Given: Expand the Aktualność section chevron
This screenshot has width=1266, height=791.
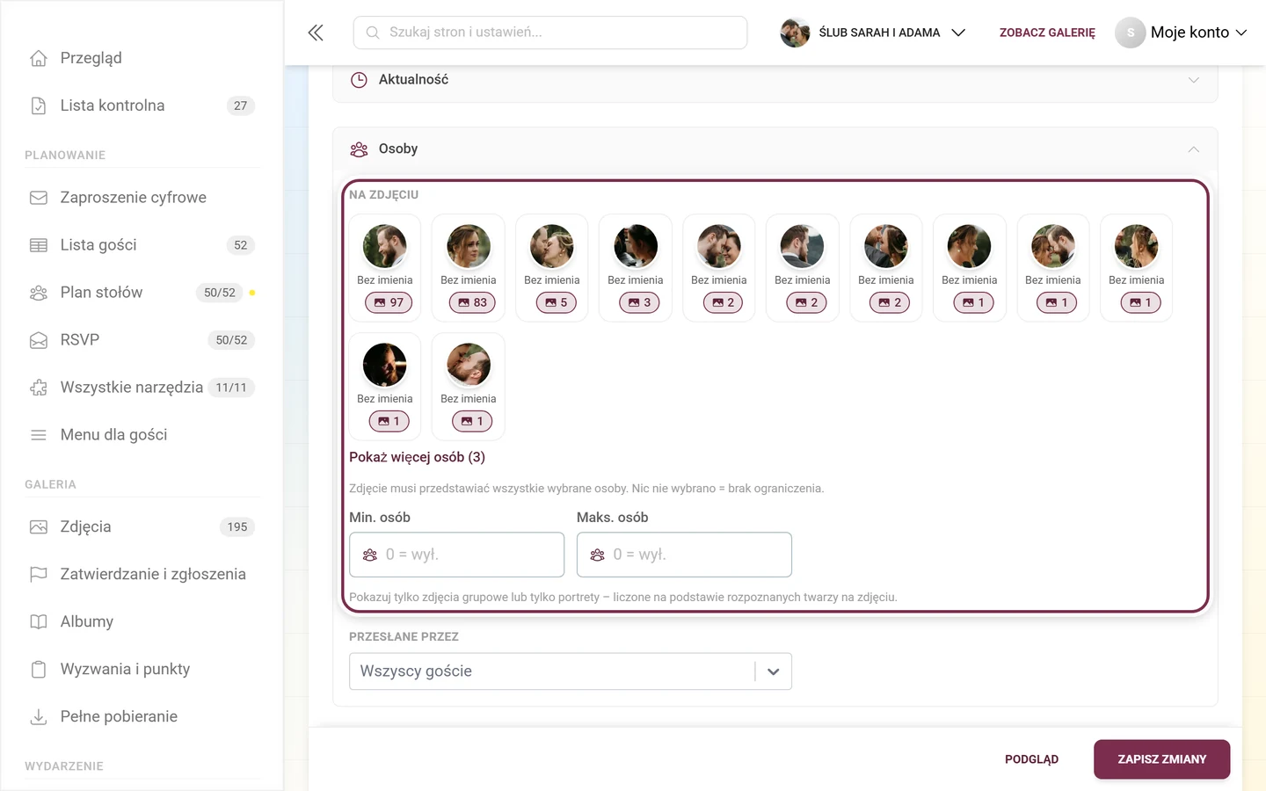Looking at the screenshot, I should pyautogui.click(x=1194, y=80).
